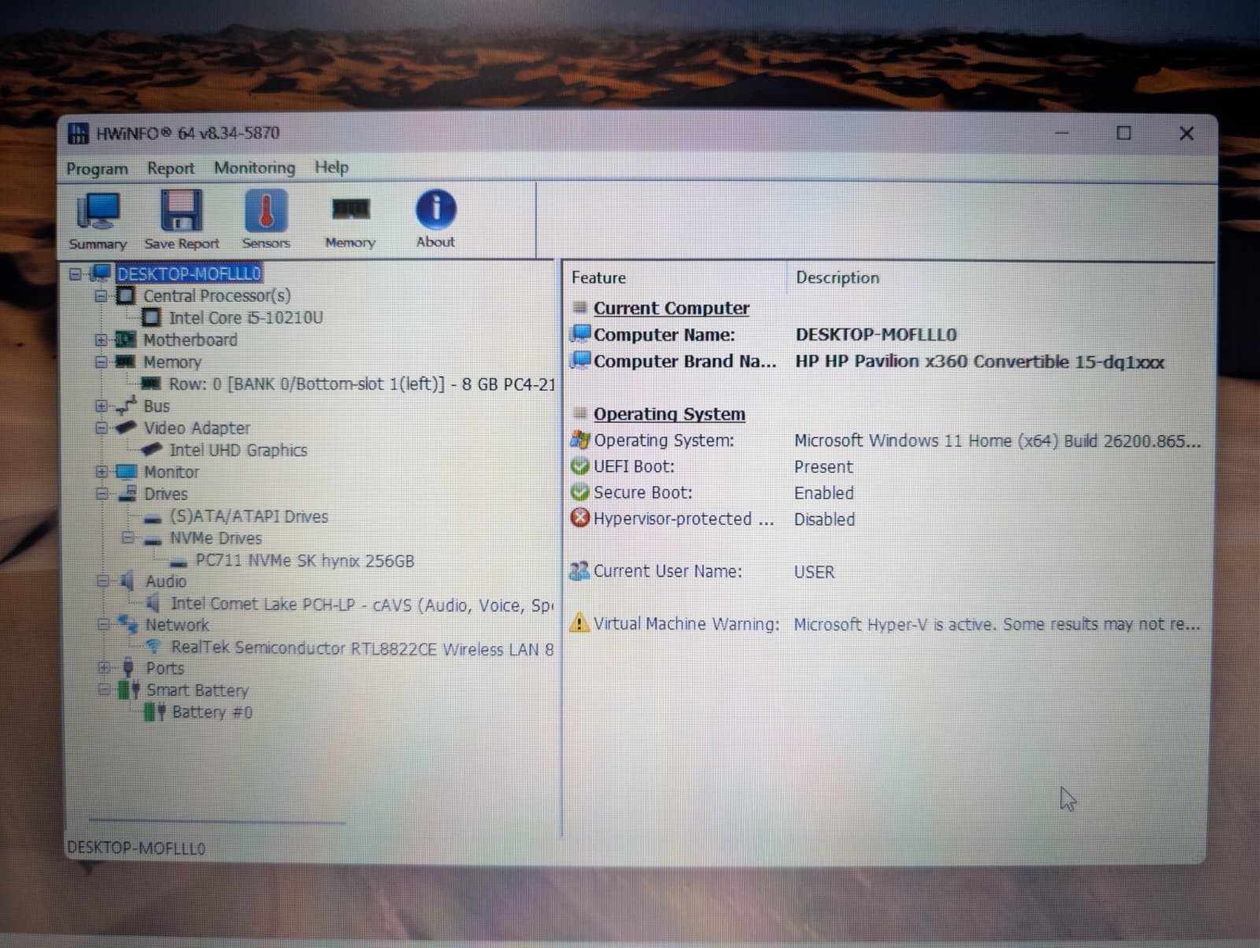Image resolution: width=1260 pixels, height=948 pixels.
Task: Click the red Hypervisor-protected status icon
Action: (580, 518)
